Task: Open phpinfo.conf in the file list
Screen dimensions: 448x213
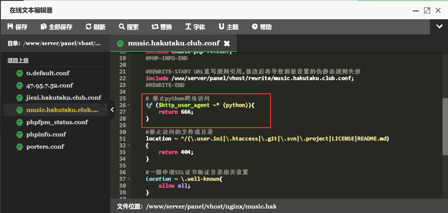Action: (x=46, y=134)
